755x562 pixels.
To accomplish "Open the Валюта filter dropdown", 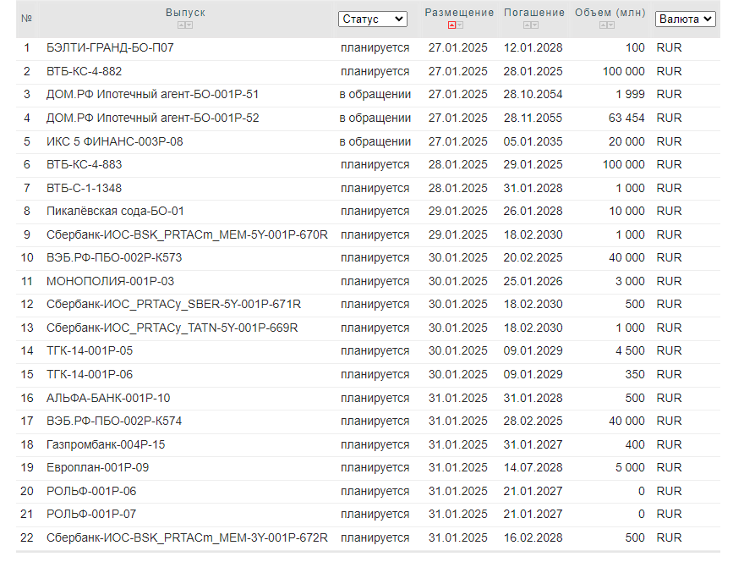I will pos(685,19).
